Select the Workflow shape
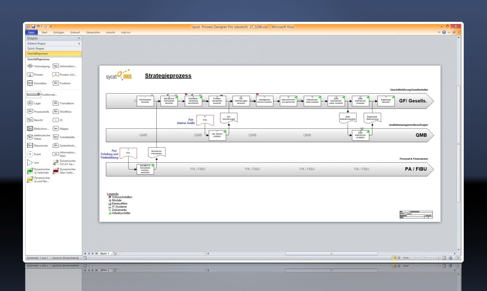The width and height of the screenshot is (487, 291). coord(62,112)
